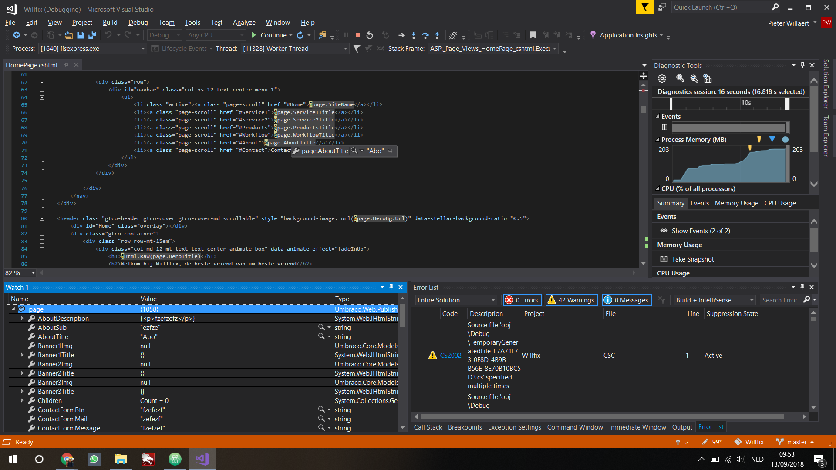Switch to the CPU Usage tab
Image resolution: width=836 pixels, height=470 pixels.
click(780, 203)
